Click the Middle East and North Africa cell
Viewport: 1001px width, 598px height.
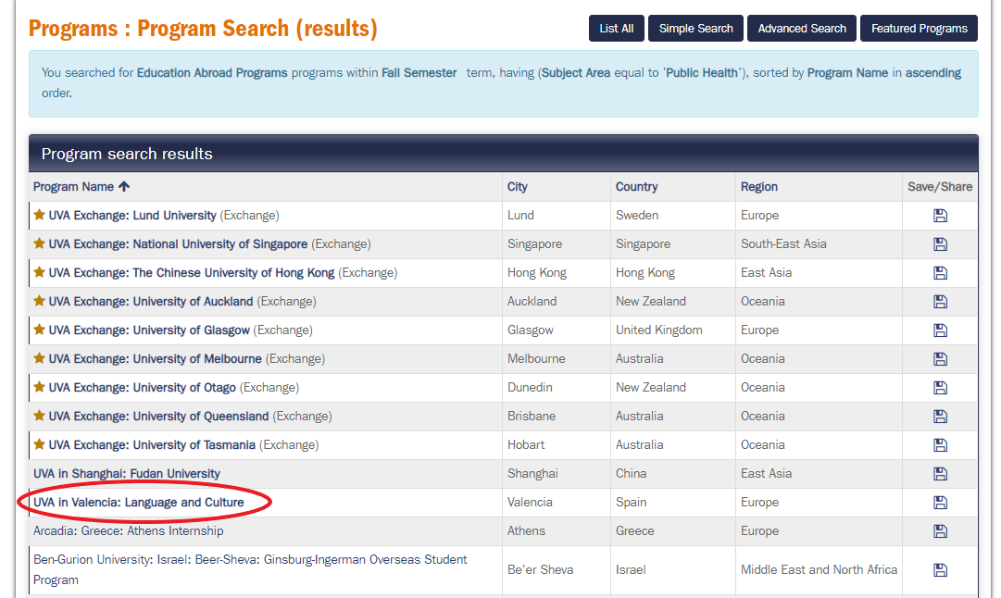tap(820, 570)
